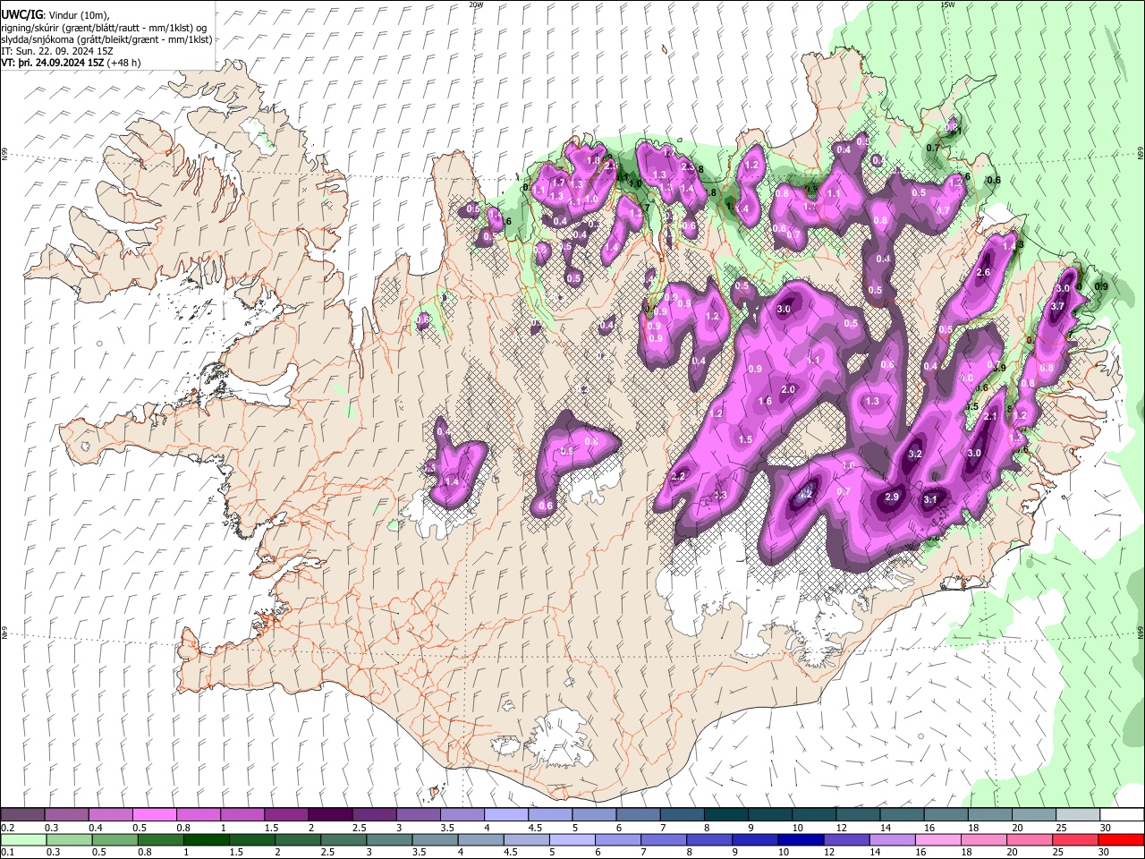Click the '15W' longitude label
This screenshot has width=1145, height=859.
coord(947,4)
